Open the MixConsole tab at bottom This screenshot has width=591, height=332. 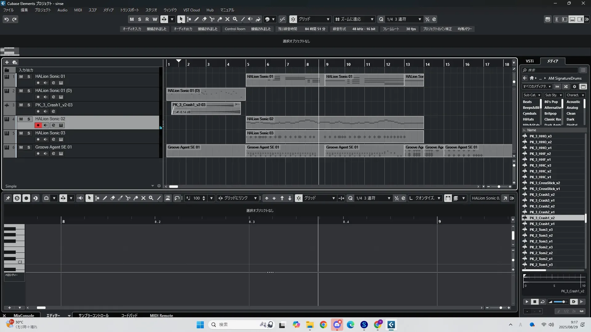(x=24, y=315)
